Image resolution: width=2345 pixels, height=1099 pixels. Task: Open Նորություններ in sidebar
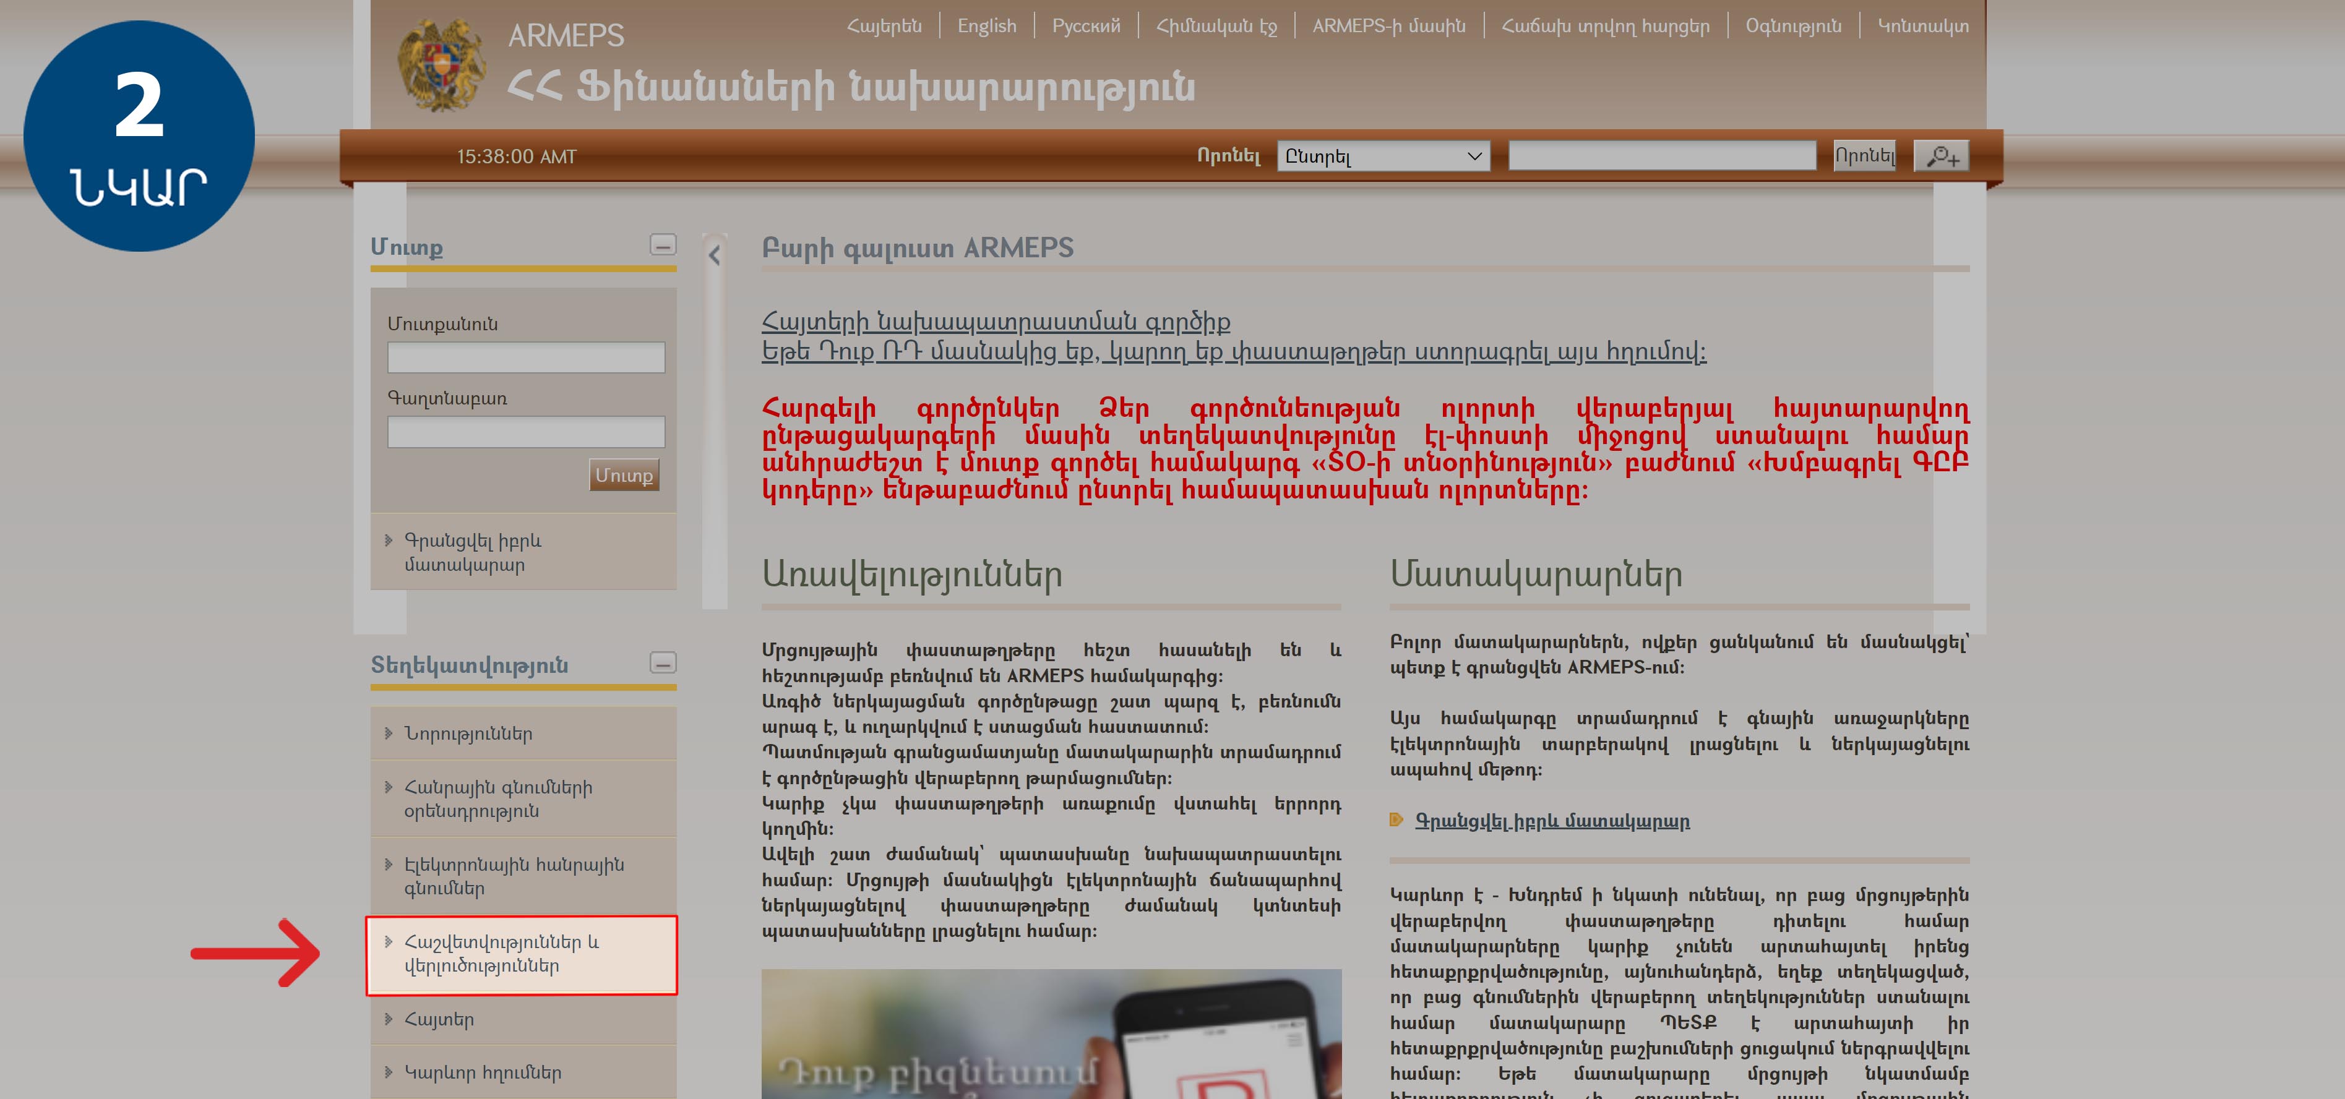tap(523, 733)
